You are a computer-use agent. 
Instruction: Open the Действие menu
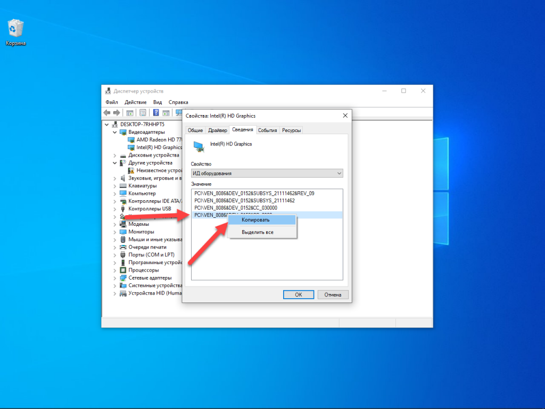[135, 102]
